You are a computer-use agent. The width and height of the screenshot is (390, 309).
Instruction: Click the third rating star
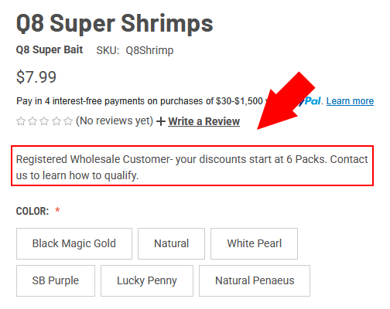tap(44, 121)
